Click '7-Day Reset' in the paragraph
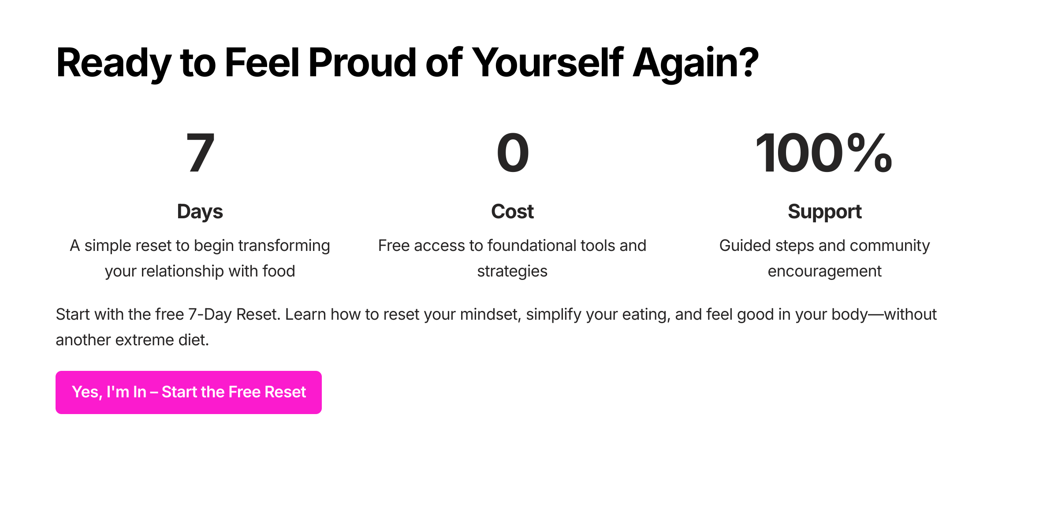This screenshot has height=523, width=1058. [234, 314]
